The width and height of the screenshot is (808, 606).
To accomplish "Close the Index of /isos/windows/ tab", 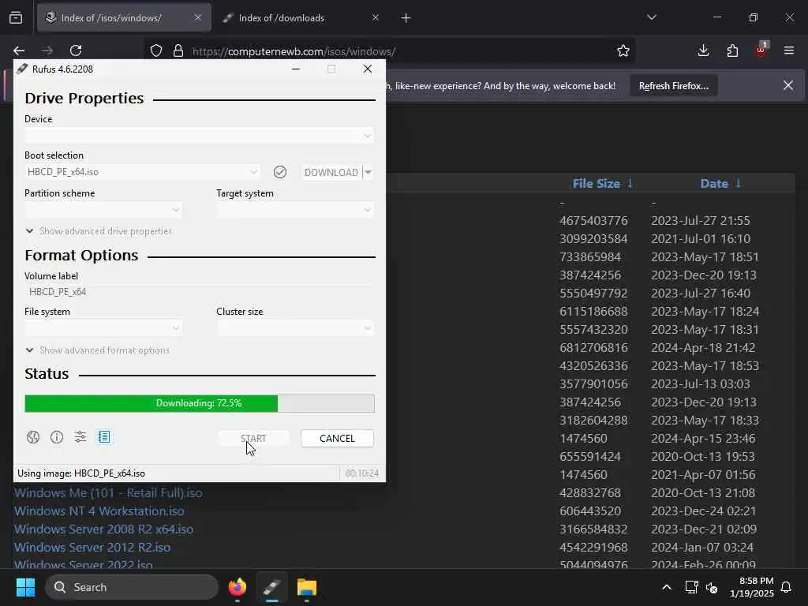I will (198, 18).
